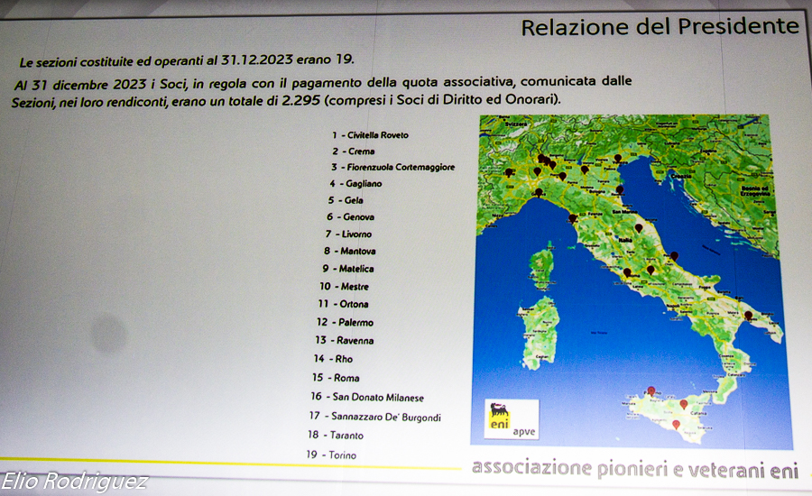Click the Mantova pin on the map
Image resolution: width=812 pixels, height=496 pixels.
click(x=585, y=170)
